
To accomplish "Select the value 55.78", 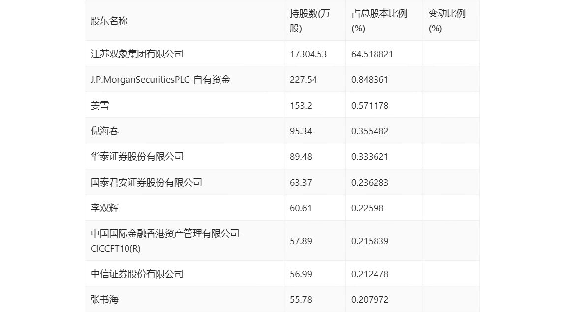I will [x=301, y=299].
